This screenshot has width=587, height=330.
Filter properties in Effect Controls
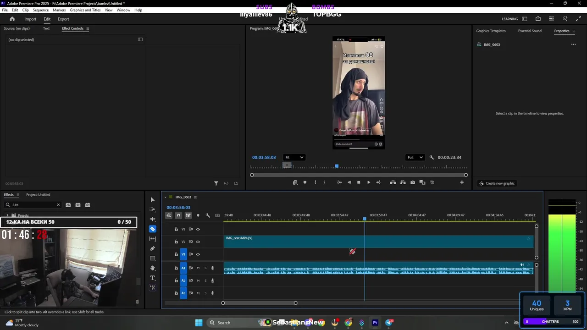pyautogui.click(x=216, y=183)
